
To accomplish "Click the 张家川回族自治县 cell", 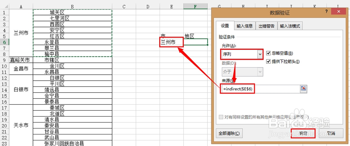I will click(72, 143).
